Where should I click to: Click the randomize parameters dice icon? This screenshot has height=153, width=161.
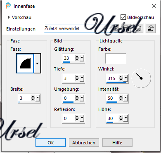[138, 28]
